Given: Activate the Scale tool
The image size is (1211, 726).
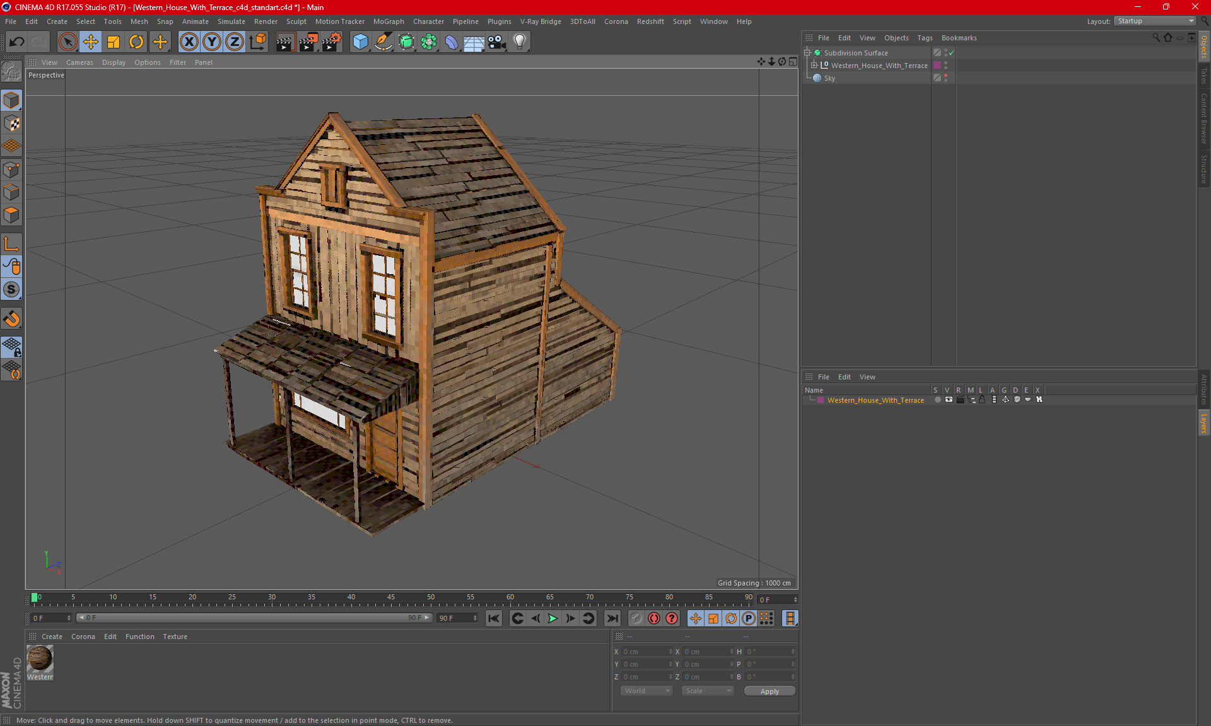Looking at the screenshot, I should (114, 42).
